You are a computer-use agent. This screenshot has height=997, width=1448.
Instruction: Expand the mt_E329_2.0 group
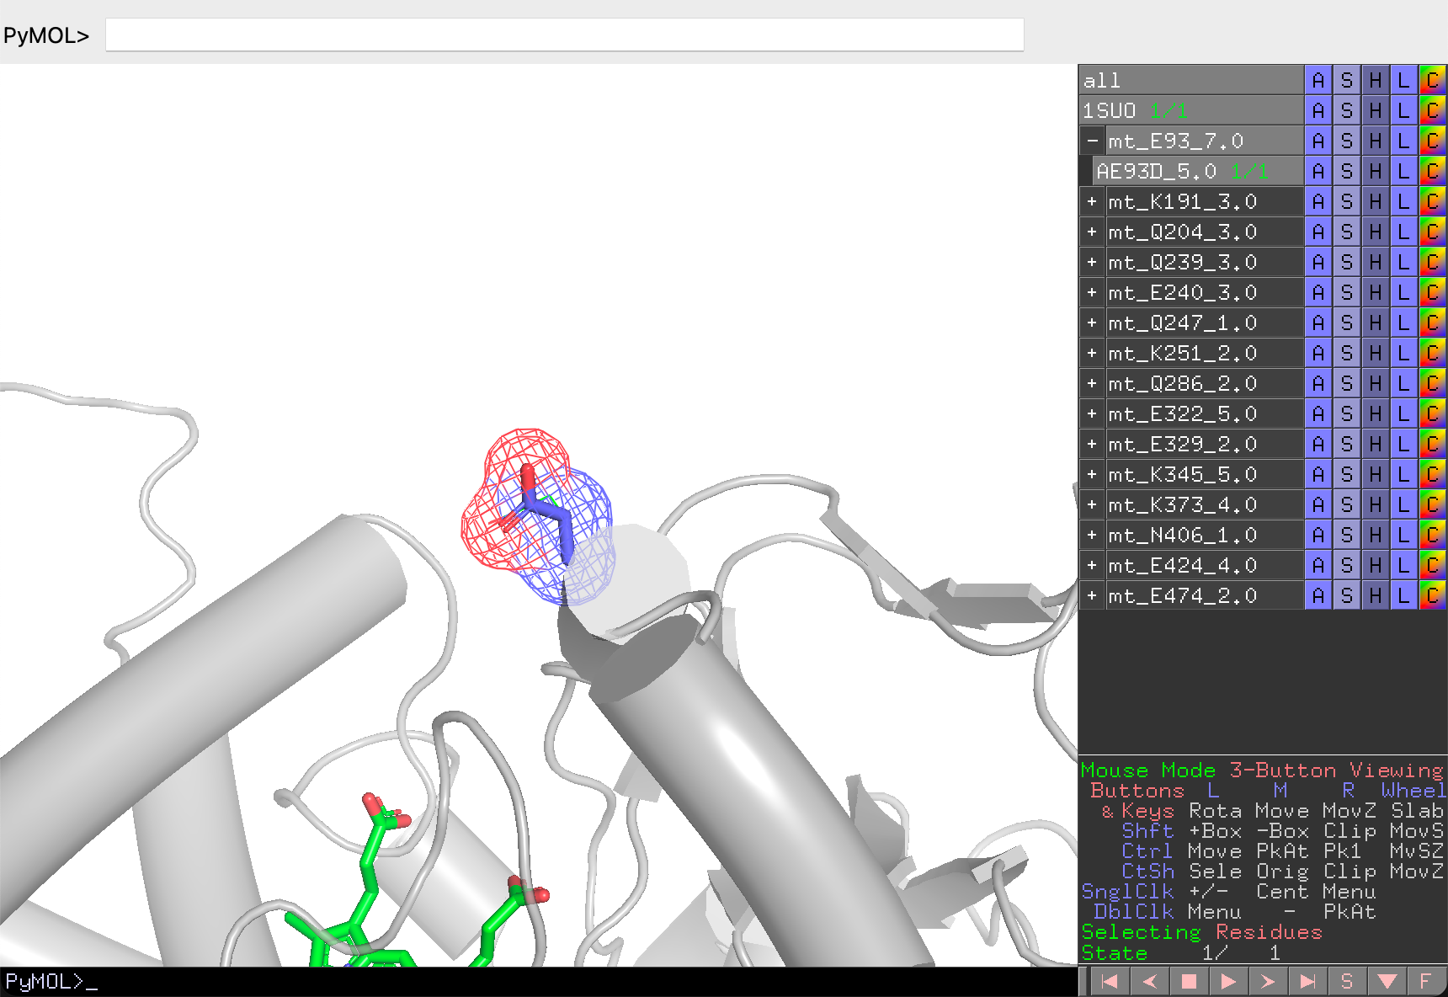(x=1092, y=444)
